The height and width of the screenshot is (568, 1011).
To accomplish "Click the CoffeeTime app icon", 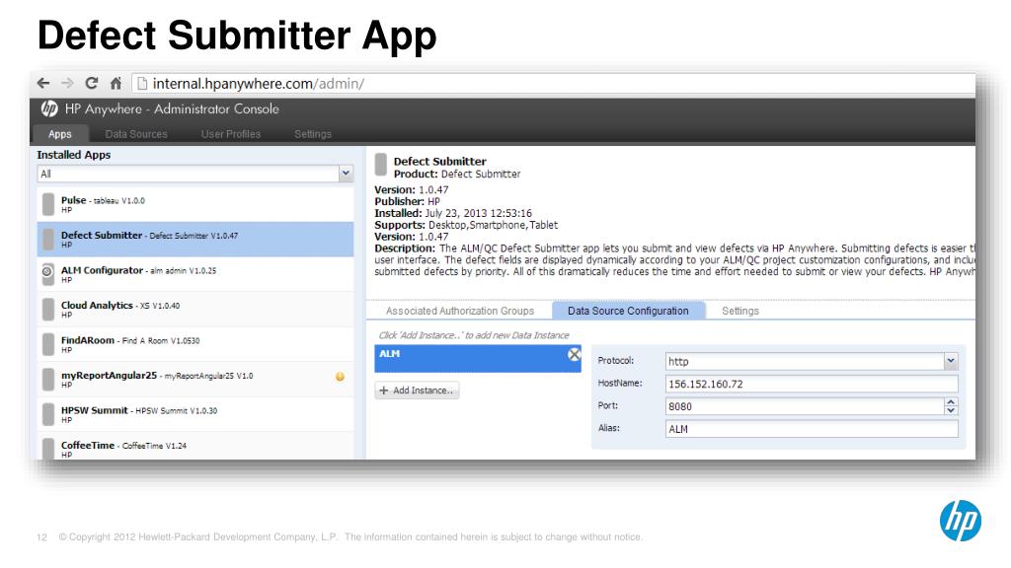I will [x=47, y=449].
